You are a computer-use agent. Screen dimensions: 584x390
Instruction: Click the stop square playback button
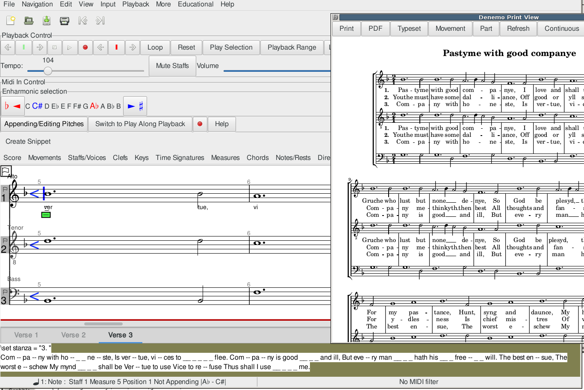54,47
